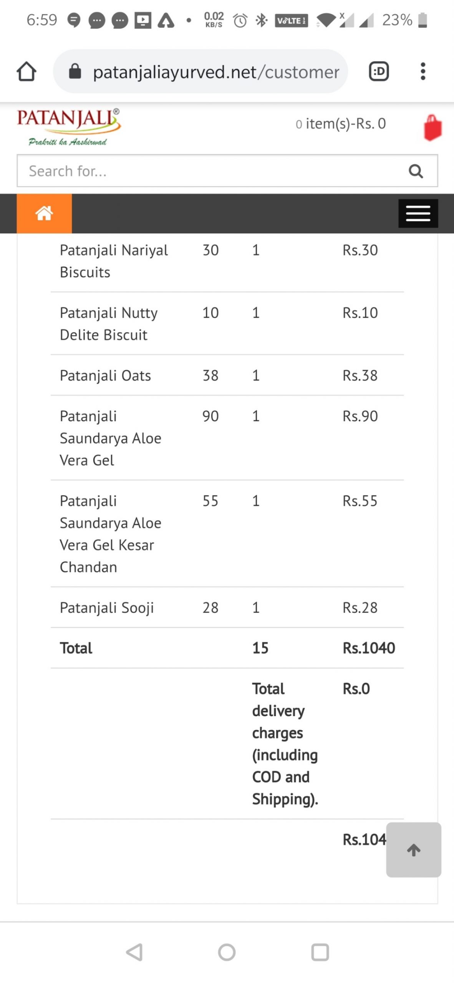Open Android recent apps square
454x983 pixels.
coord(320,952)
